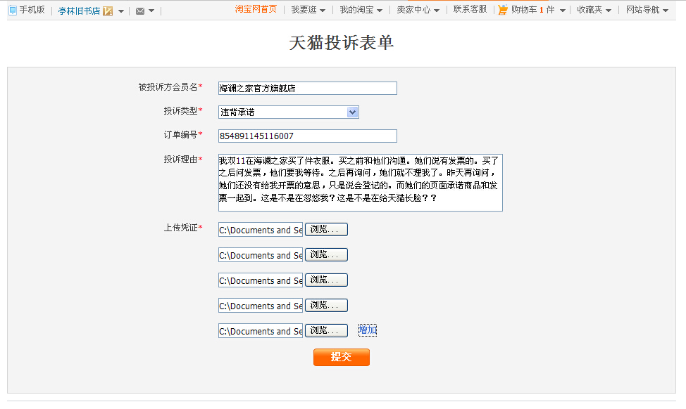Click the envelope messages icon
The width and height of the screenshot is (686, 409).
click(x=140, y=11)
